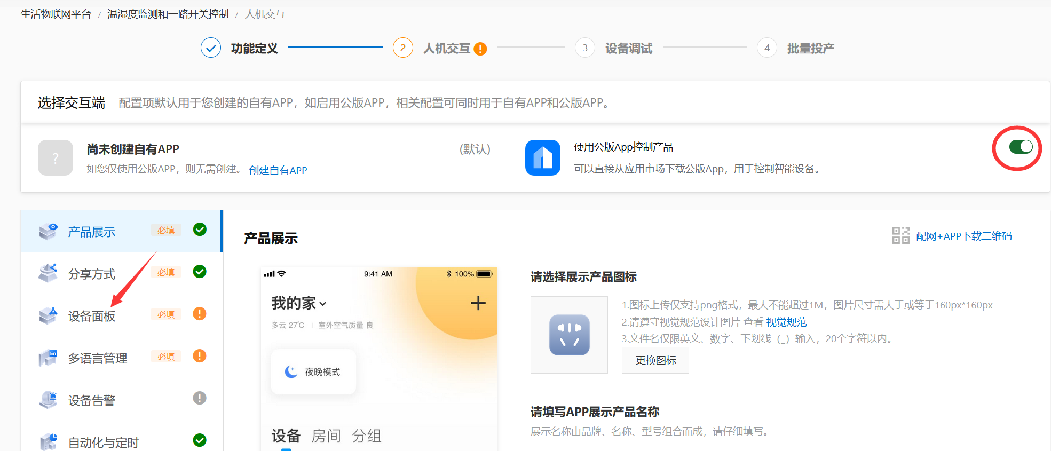Expand the 我的家 dropdown in preview
Image resolution: width=1051 pixels, height=451 pixels.
pyautogui.click(x=299, y=303)
